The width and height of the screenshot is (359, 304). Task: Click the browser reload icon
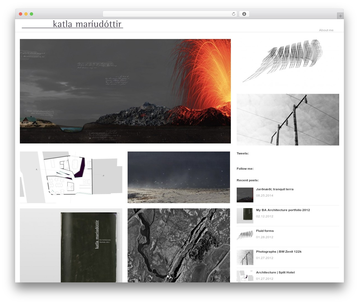click(233, 14)
